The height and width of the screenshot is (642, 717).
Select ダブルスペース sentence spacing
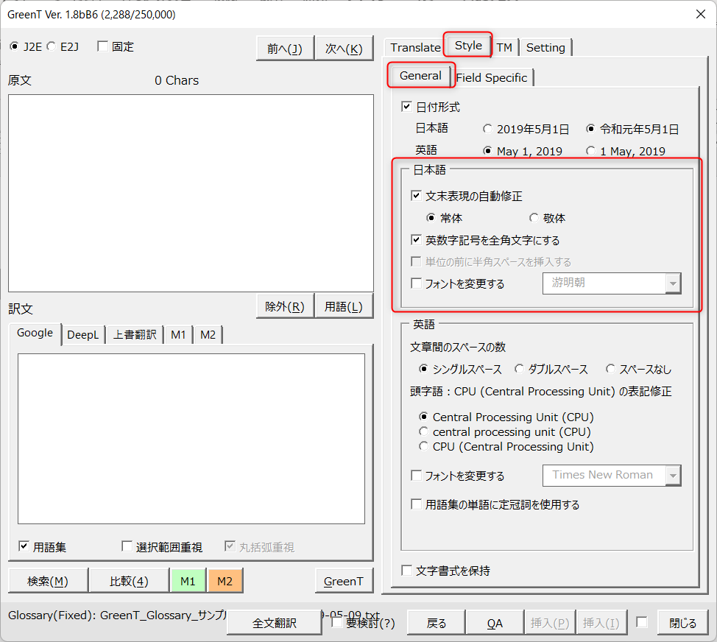[520, 369]
